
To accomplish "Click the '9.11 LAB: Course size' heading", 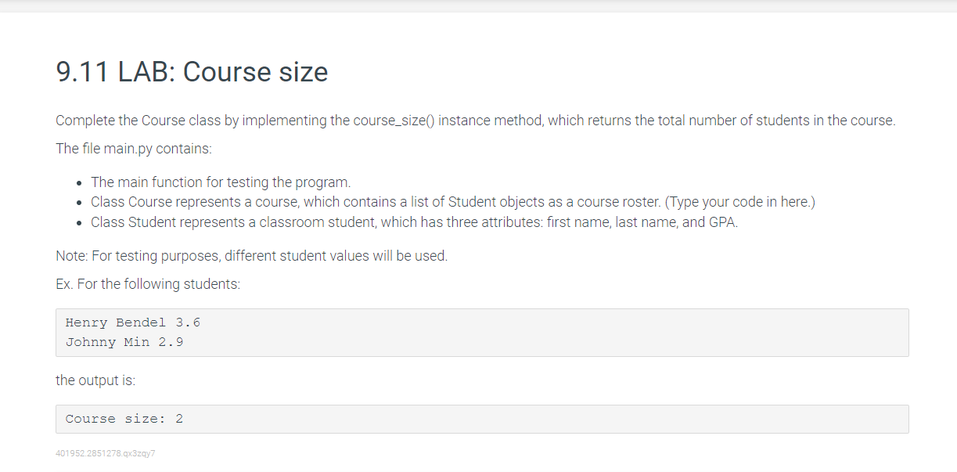I will tap(192, 72).
